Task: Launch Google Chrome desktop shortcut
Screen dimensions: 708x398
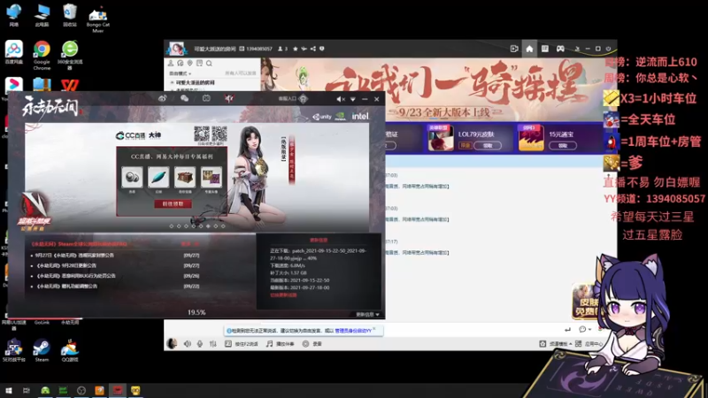Action: pos(42,55)
